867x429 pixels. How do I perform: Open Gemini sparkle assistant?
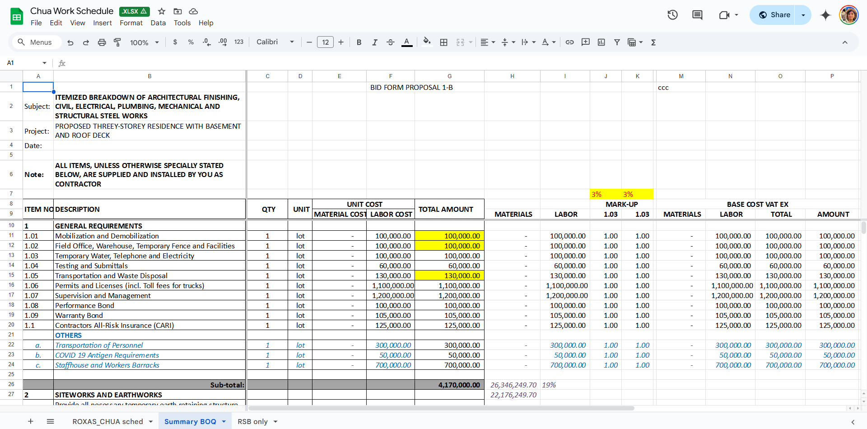click(x=825, y=15)
